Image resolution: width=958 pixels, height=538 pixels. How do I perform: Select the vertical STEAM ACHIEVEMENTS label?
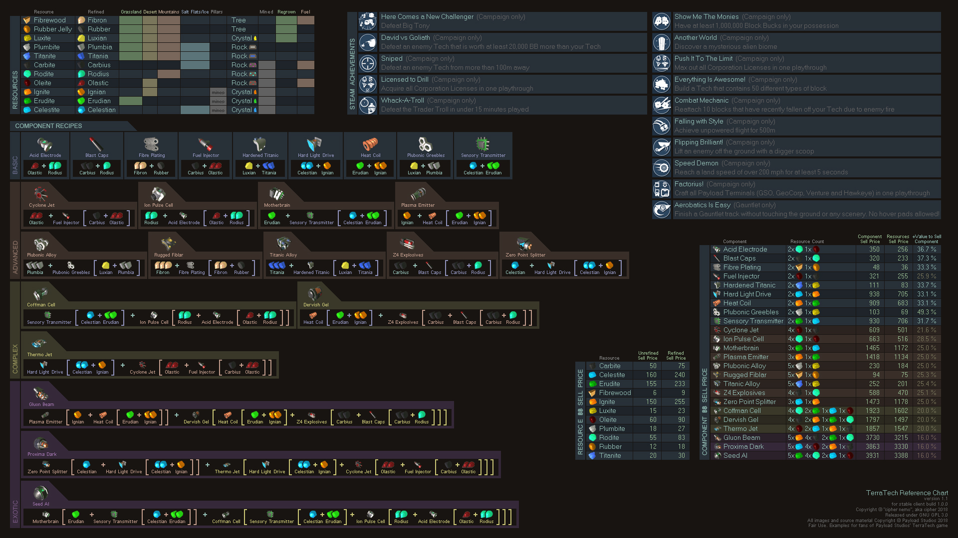(352, 74)
